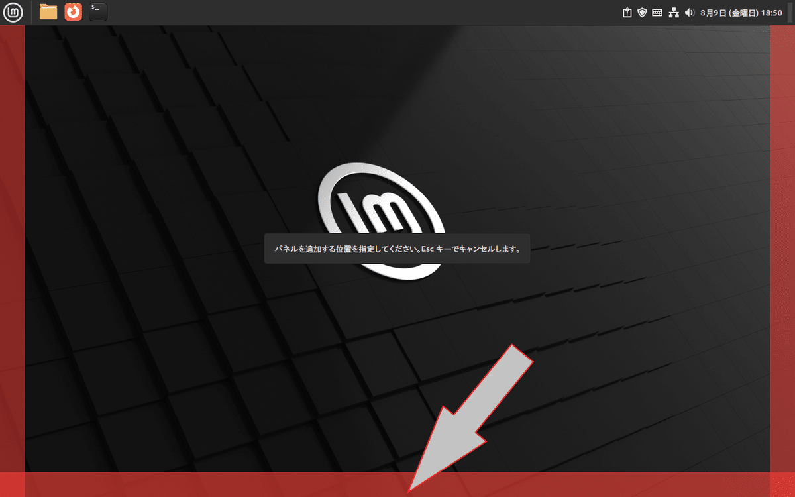Select the red bottom edge for new panel
795x497 pixels.
pos(397,484)
